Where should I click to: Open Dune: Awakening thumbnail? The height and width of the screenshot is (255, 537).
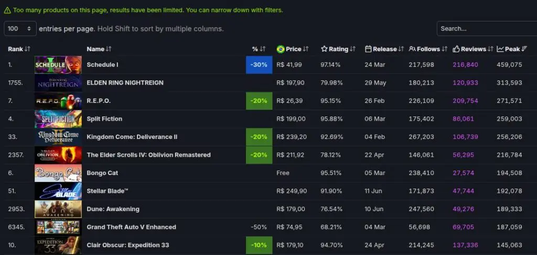tap(58, 209)
